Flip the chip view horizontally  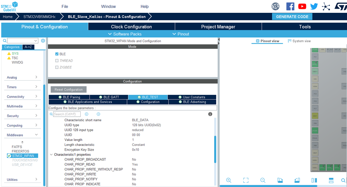tap(314, 180)
